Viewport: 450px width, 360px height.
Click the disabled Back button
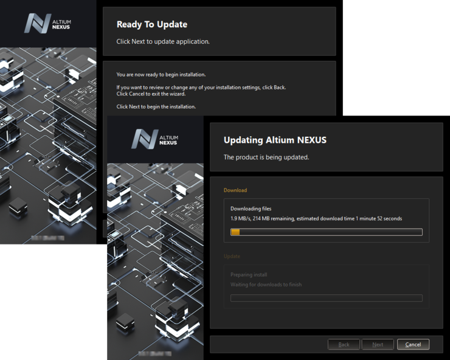344,344
